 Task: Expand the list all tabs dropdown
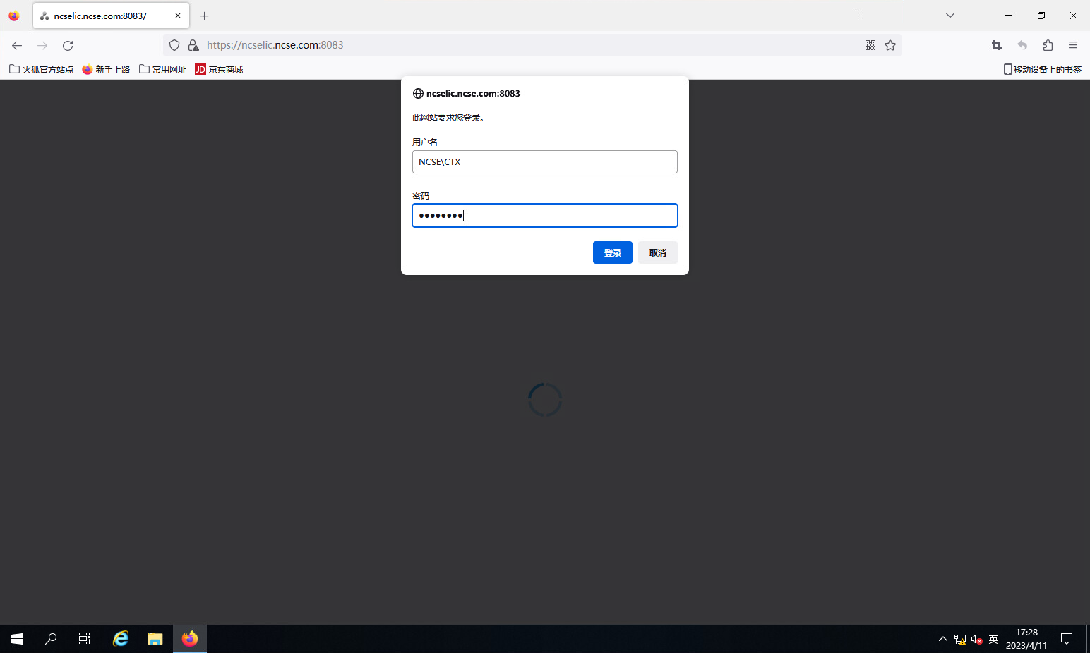950,16
